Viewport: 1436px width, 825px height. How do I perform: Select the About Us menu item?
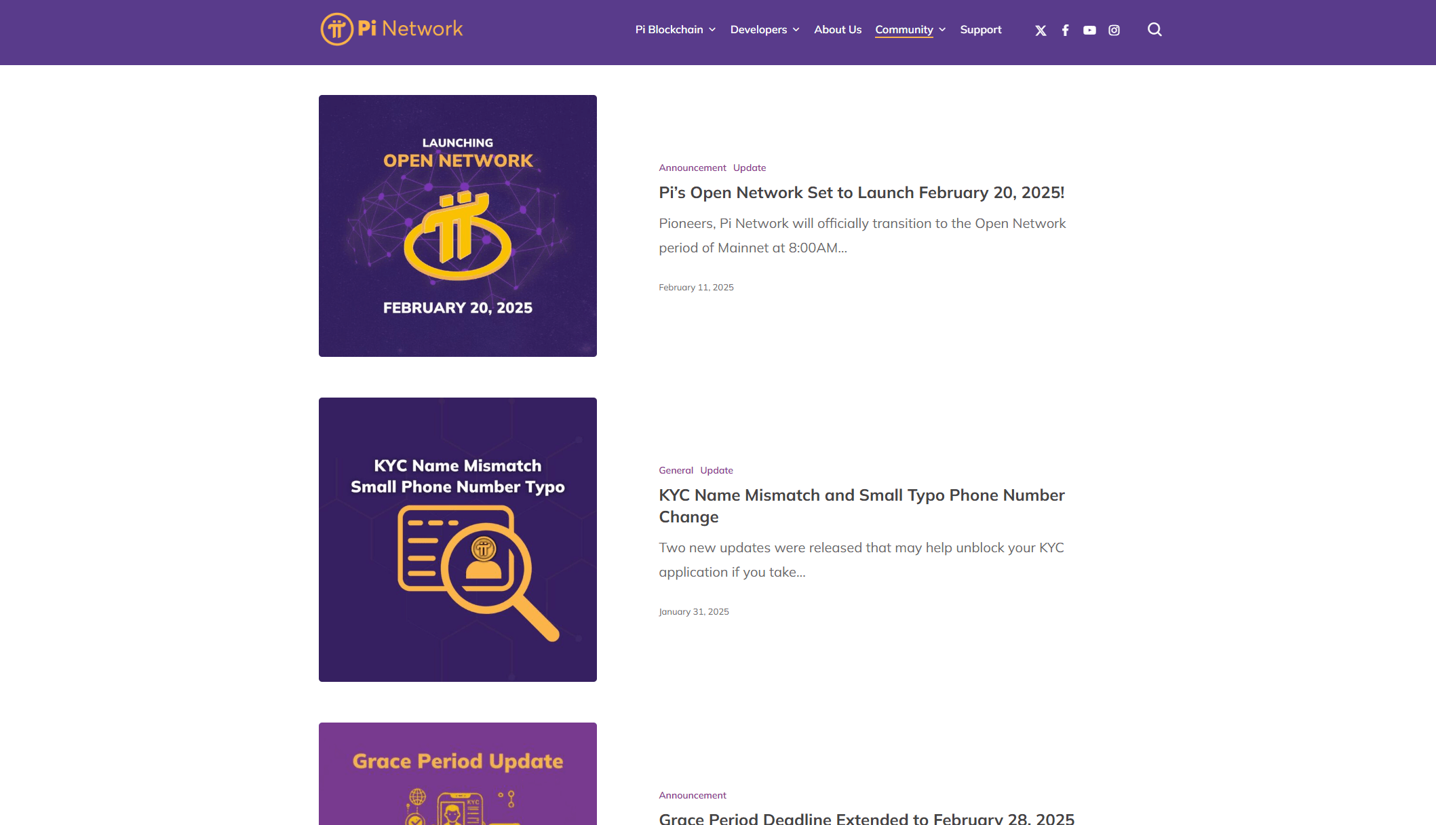coord(837,28)
